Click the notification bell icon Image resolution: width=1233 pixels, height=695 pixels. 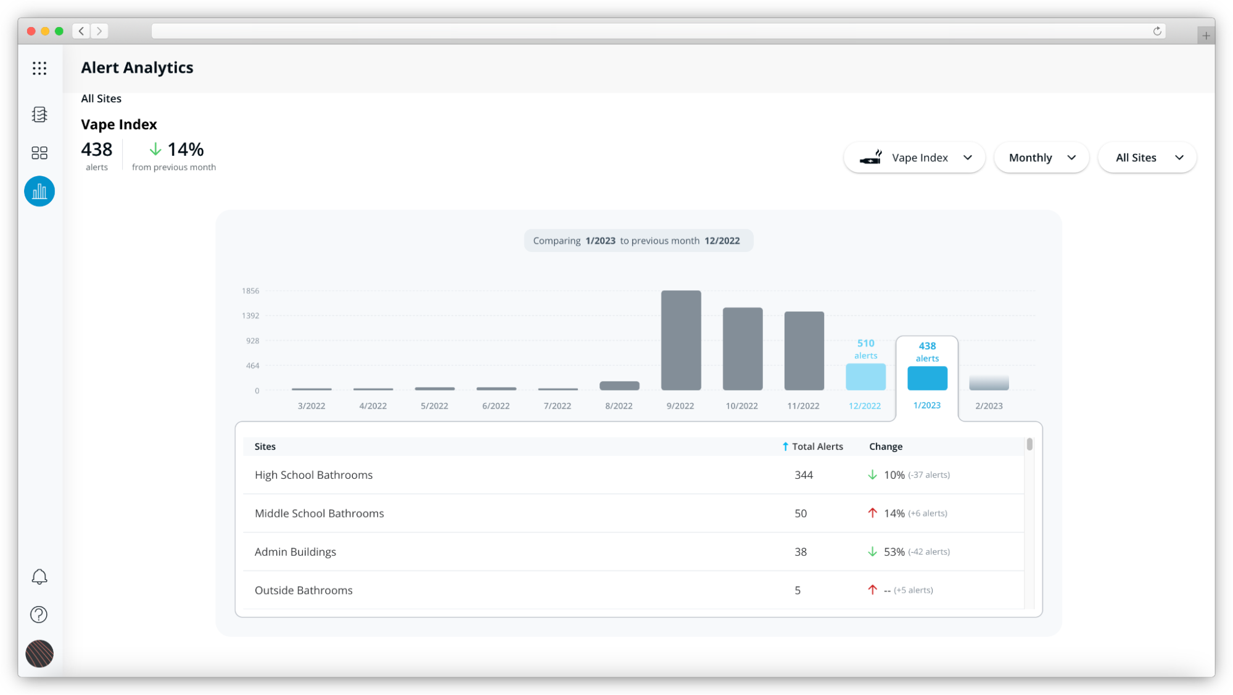tap(39, 577)
